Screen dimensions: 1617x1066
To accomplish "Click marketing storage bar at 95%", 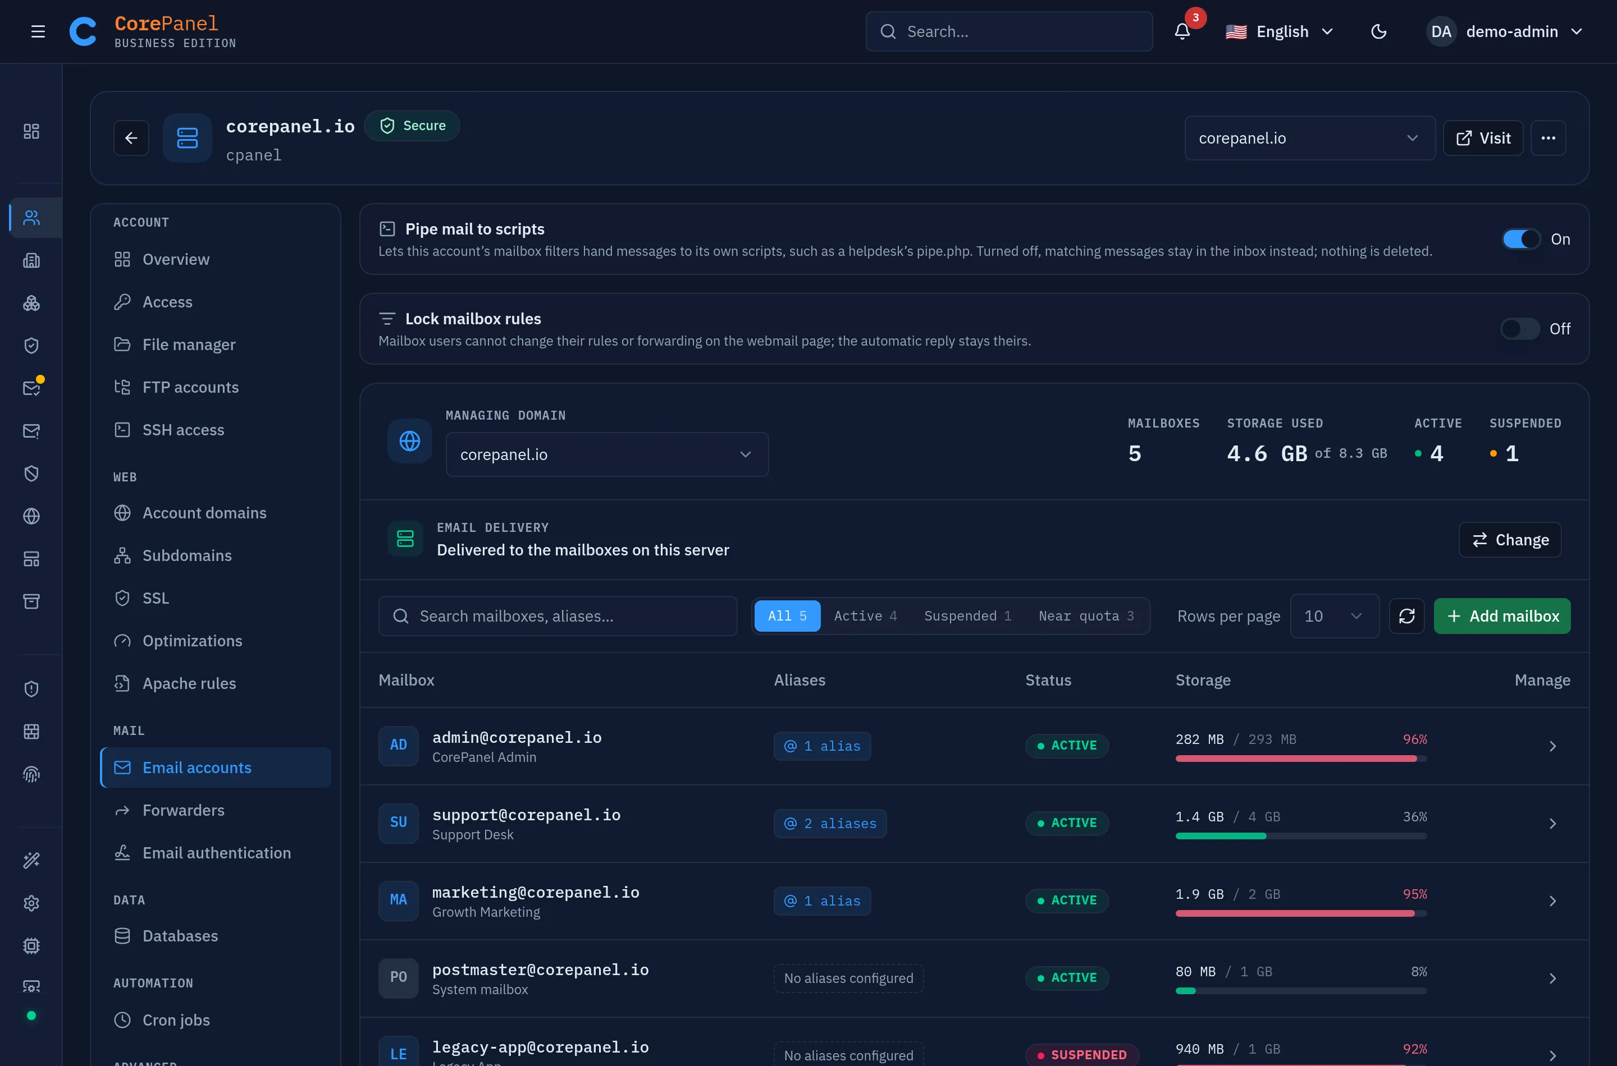I will [1301, 914].
